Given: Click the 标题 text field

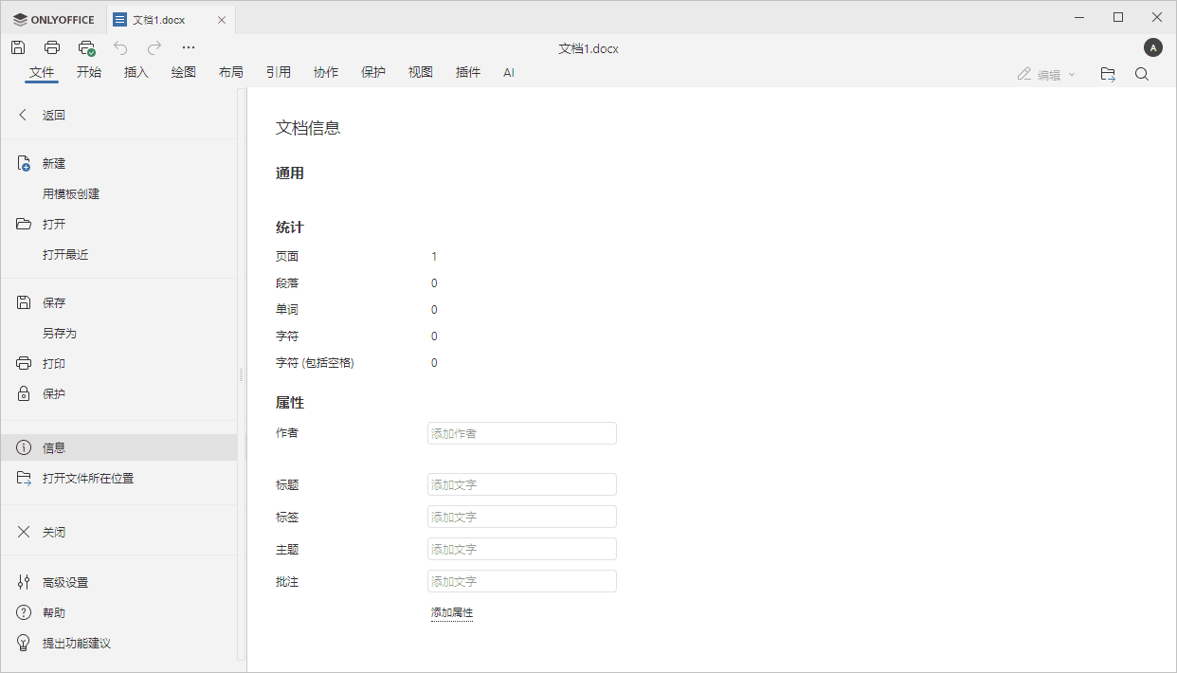Looking at the screenshot, I should coord(521,484).
